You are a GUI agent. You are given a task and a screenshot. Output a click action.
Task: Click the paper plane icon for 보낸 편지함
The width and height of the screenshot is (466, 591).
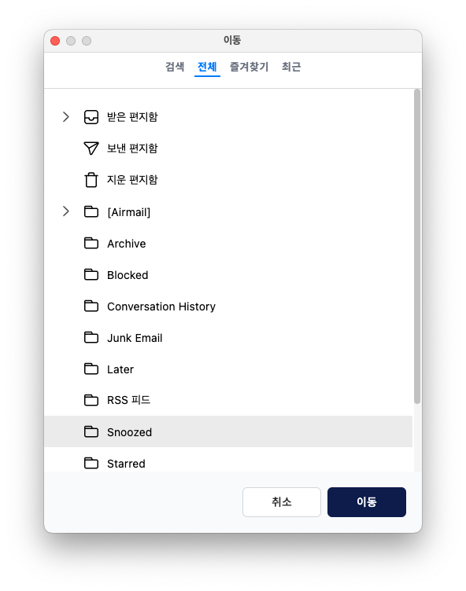click(91, 148)
